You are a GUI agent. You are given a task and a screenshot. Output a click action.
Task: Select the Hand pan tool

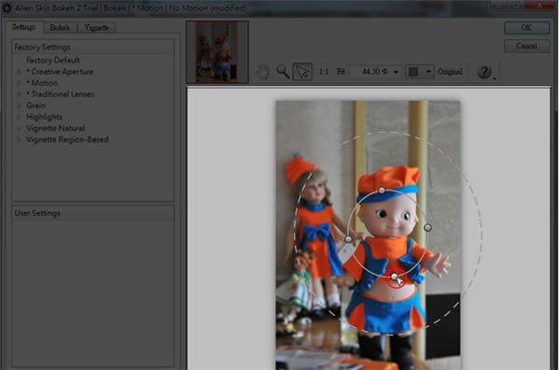point(263,72)
